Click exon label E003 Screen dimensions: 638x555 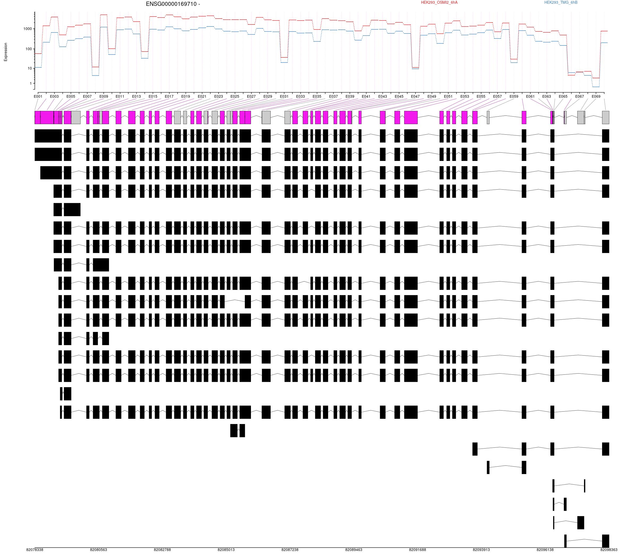click(x=54, y=97)
